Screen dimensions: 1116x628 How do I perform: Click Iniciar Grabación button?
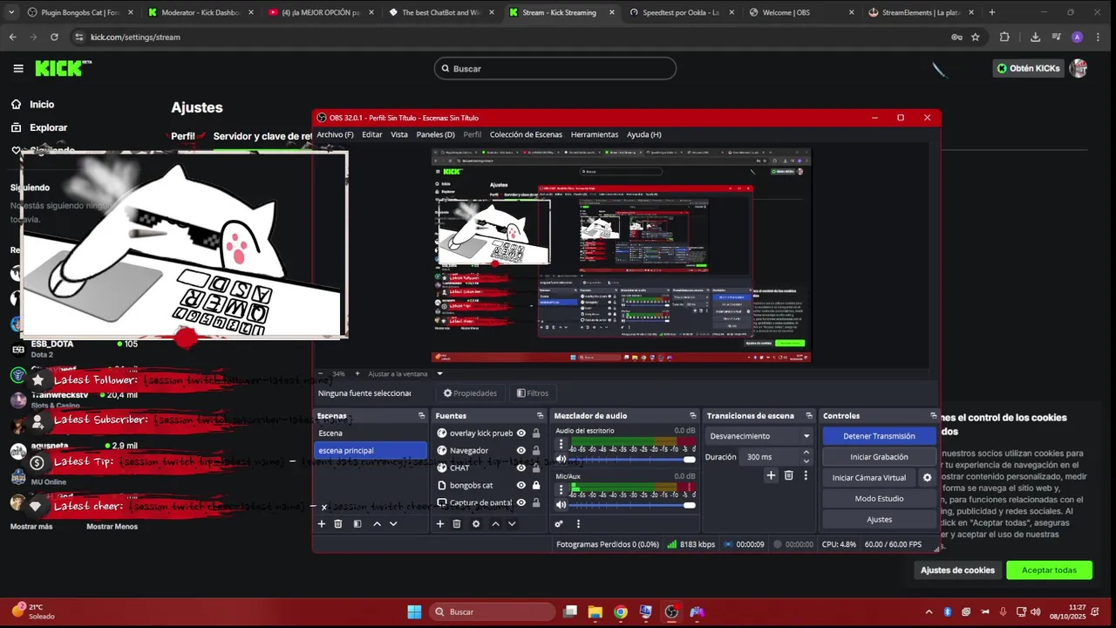point(879,457)
